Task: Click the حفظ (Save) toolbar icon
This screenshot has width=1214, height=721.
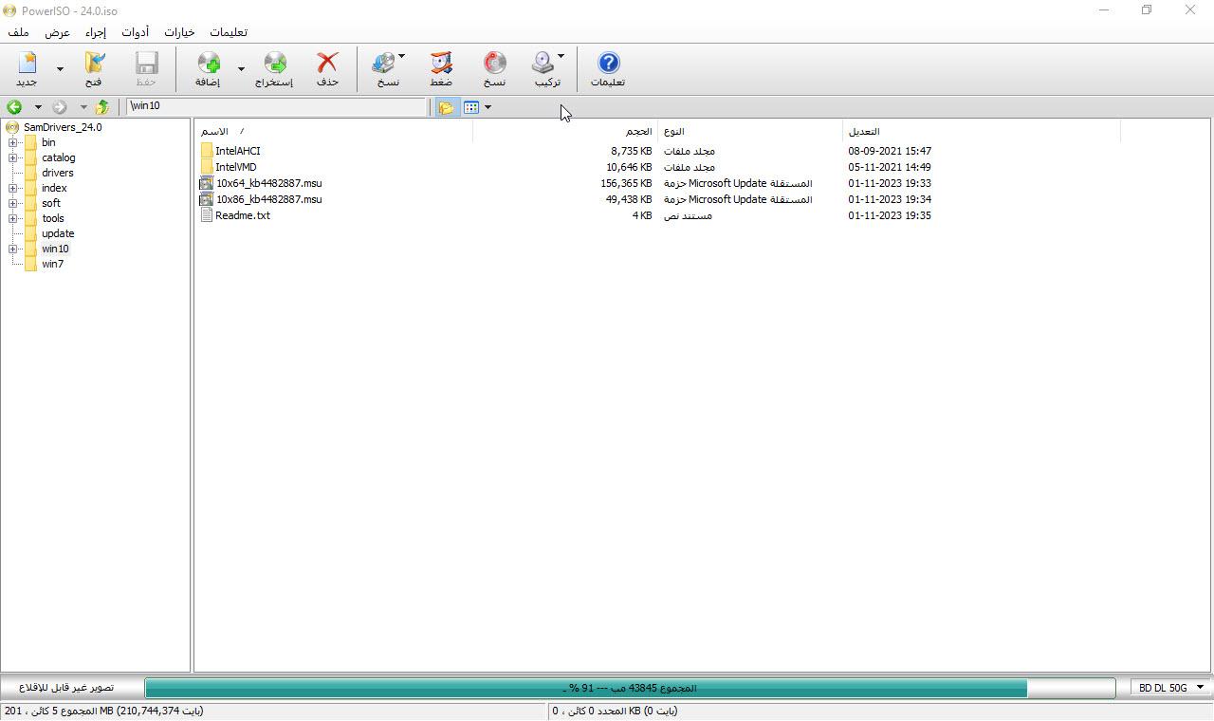Action: (146, 64)
